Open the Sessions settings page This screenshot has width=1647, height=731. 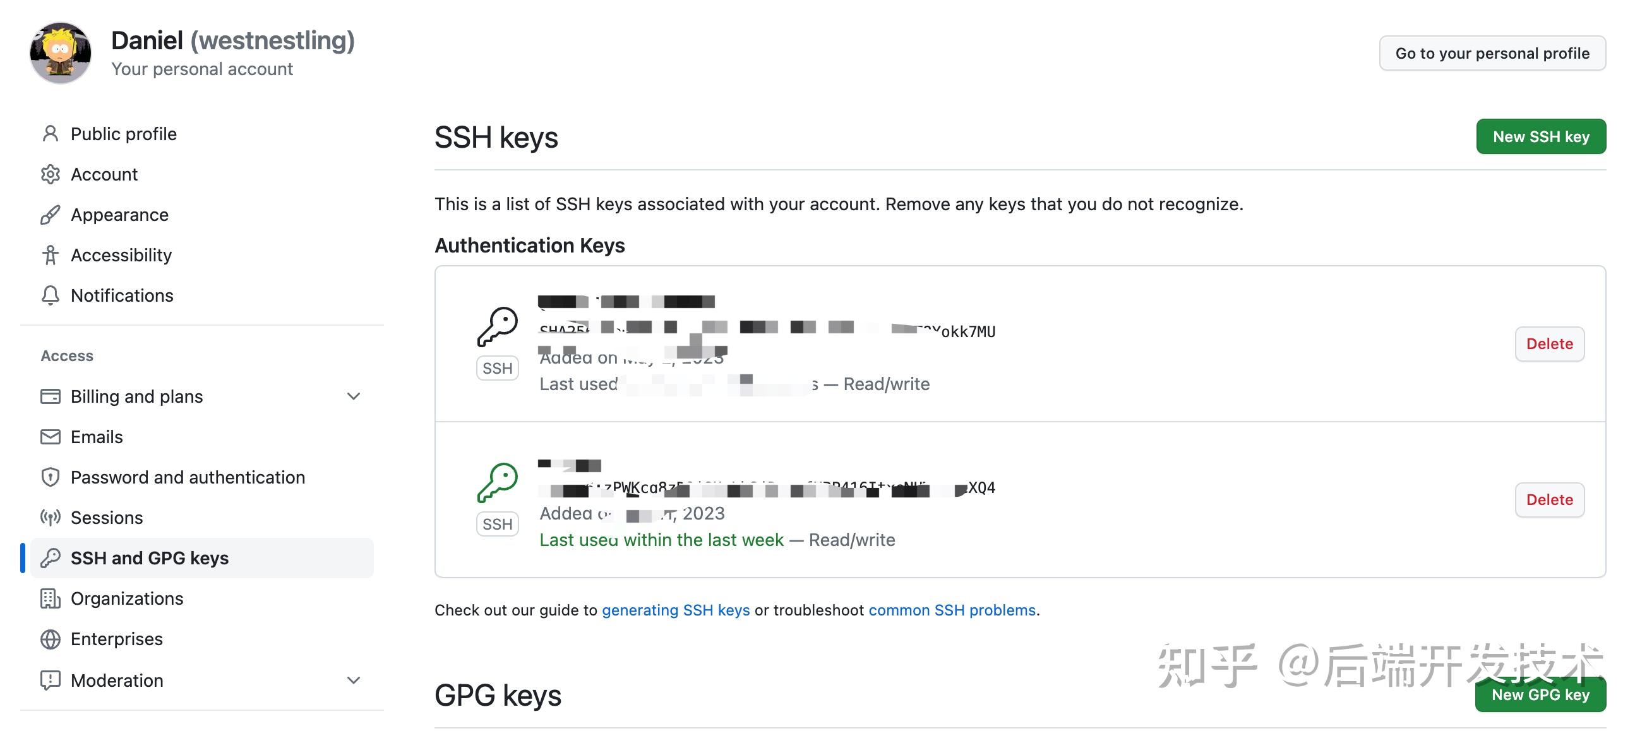107,518
